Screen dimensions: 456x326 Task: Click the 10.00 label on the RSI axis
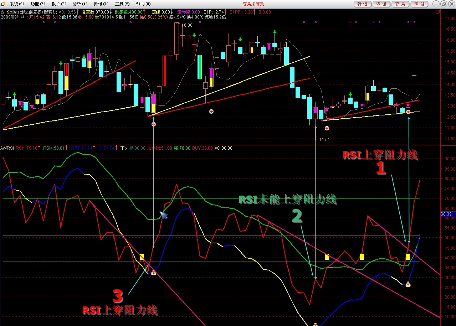point(450,317)
